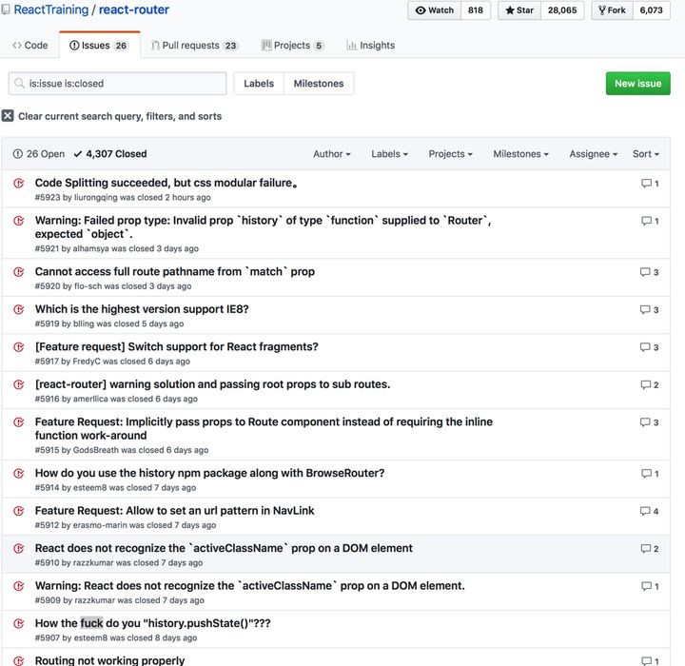685x666 pixels.
Task: Show the 26 Open issues
Action: pos(39,154)
